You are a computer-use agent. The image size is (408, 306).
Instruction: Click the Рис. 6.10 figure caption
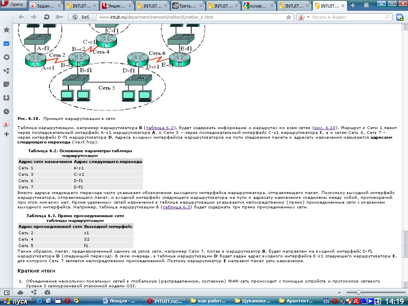pyautogui.click(x=67, y=119)
